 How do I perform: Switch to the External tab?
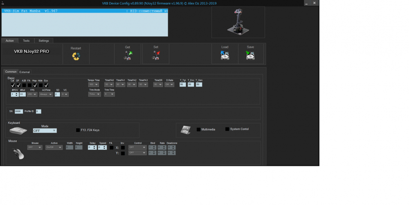coord(25,72)
